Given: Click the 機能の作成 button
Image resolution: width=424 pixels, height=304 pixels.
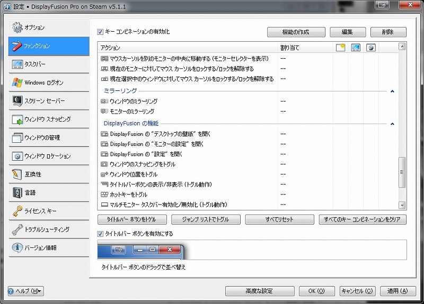Looking at the screenshot, I should click(296, 32).
